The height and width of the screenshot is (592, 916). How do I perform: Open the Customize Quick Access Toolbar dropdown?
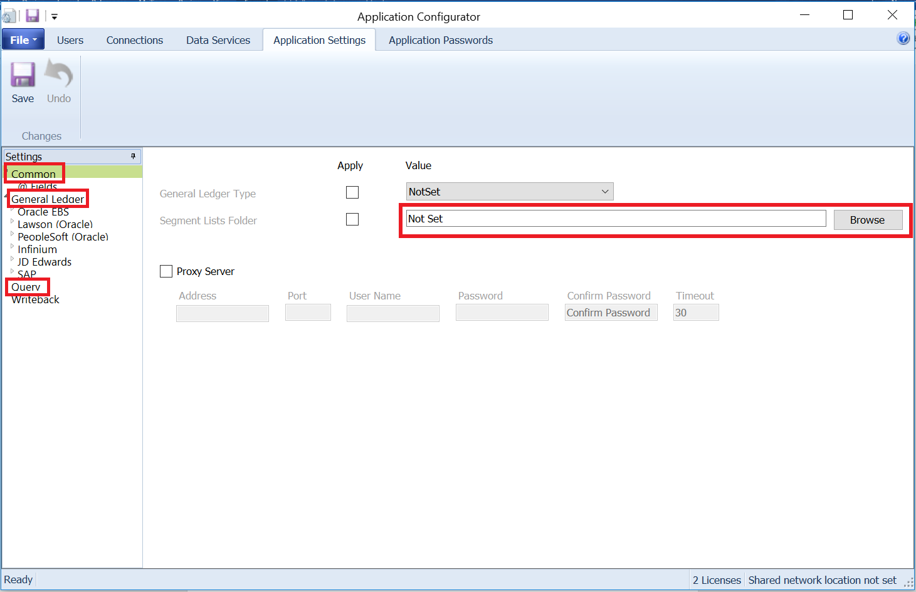(x=54, y=18)
